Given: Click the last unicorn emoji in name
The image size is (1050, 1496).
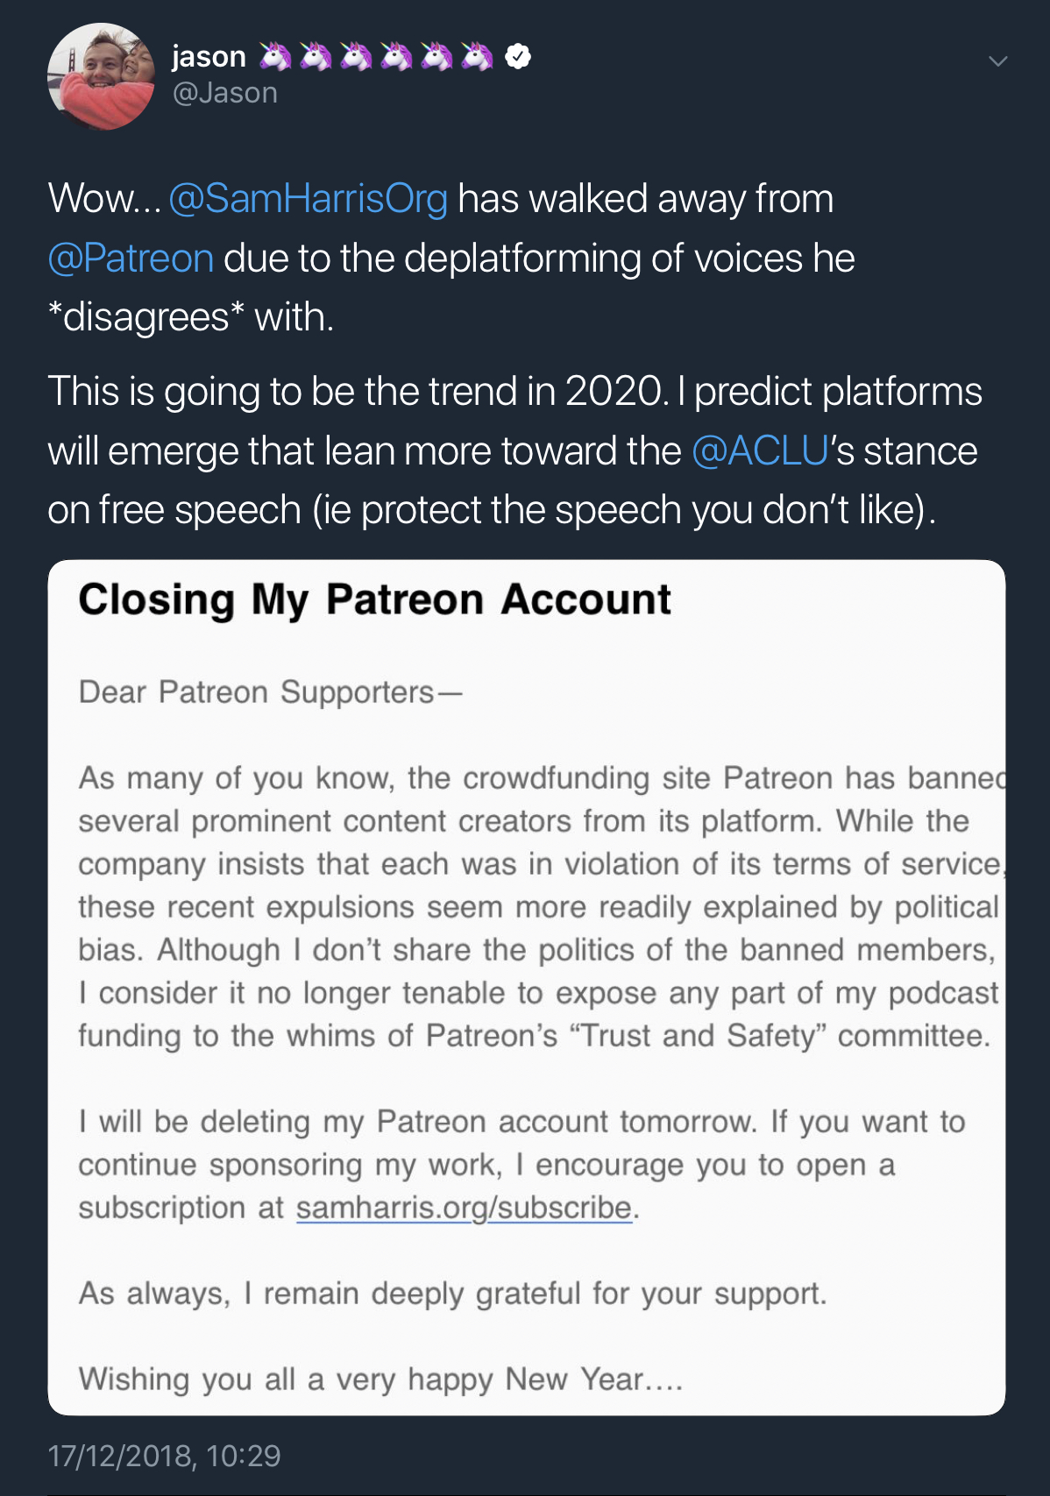Looking at the screenshot, I should point(477,56).
